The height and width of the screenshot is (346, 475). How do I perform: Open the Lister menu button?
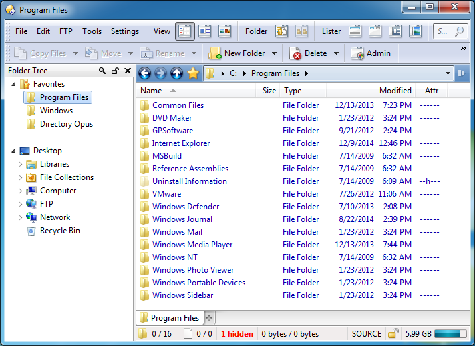click(x=331, y=31)
